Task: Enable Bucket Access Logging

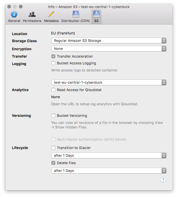Action: click(53, 63)
